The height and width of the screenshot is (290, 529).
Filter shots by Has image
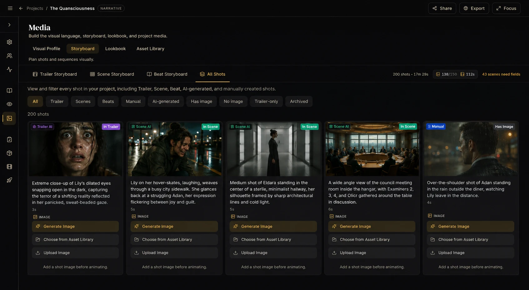(x=202, y=101)
